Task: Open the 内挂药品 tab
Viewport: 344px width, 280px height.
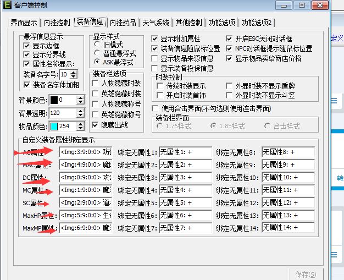Action: 123,23
